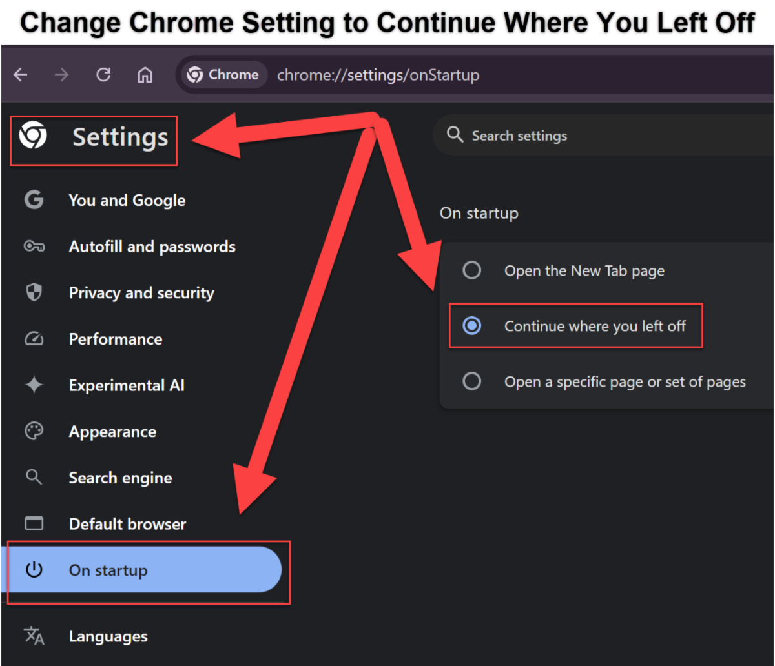Viewport: 775px width, 666px height.
Task: Go to Languages settings
Action: point(108,636)
